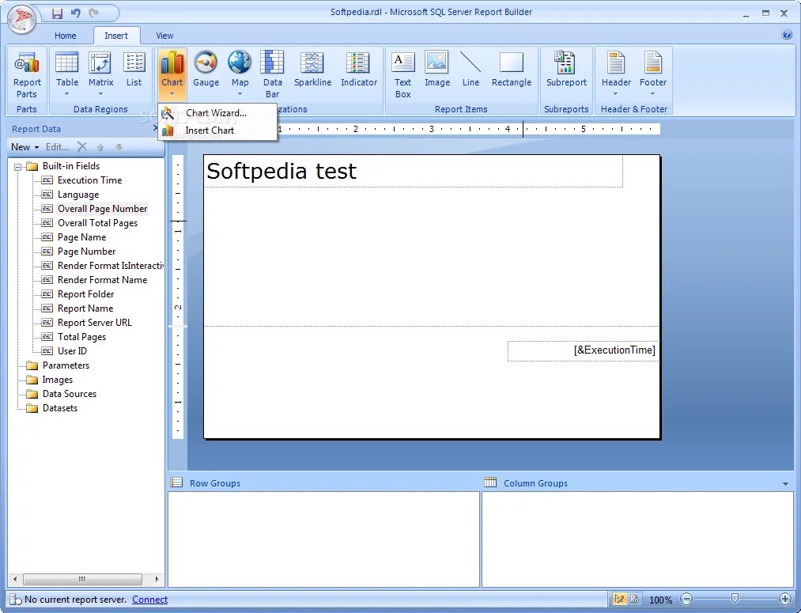Click the Undo icon
This screenshot has width=801, height=613.
pos(76,13)
